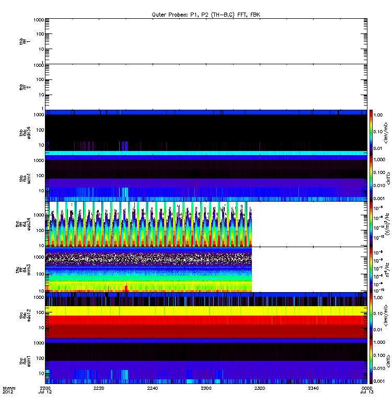Click the '(V/m)²/Hz' color bar unit label

pyautogui.click(x=387, y=224)
